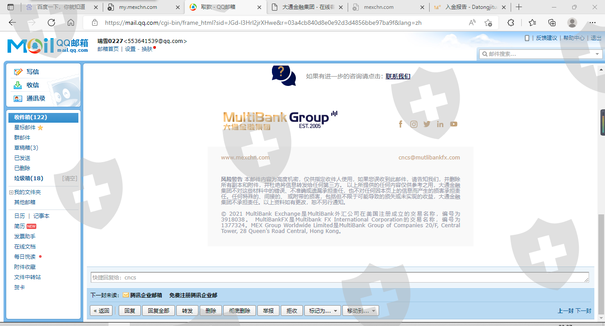Screen dimensions: 605x326
Task: Open the 群邮件 group mail folder
Action: click(x=22, y=138)
